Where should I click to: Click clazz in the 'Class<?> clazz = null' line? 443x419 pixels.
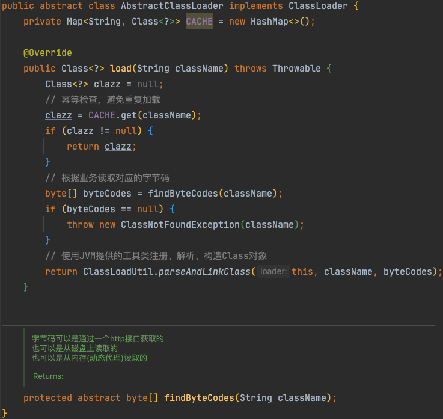[x=107, y=84]
